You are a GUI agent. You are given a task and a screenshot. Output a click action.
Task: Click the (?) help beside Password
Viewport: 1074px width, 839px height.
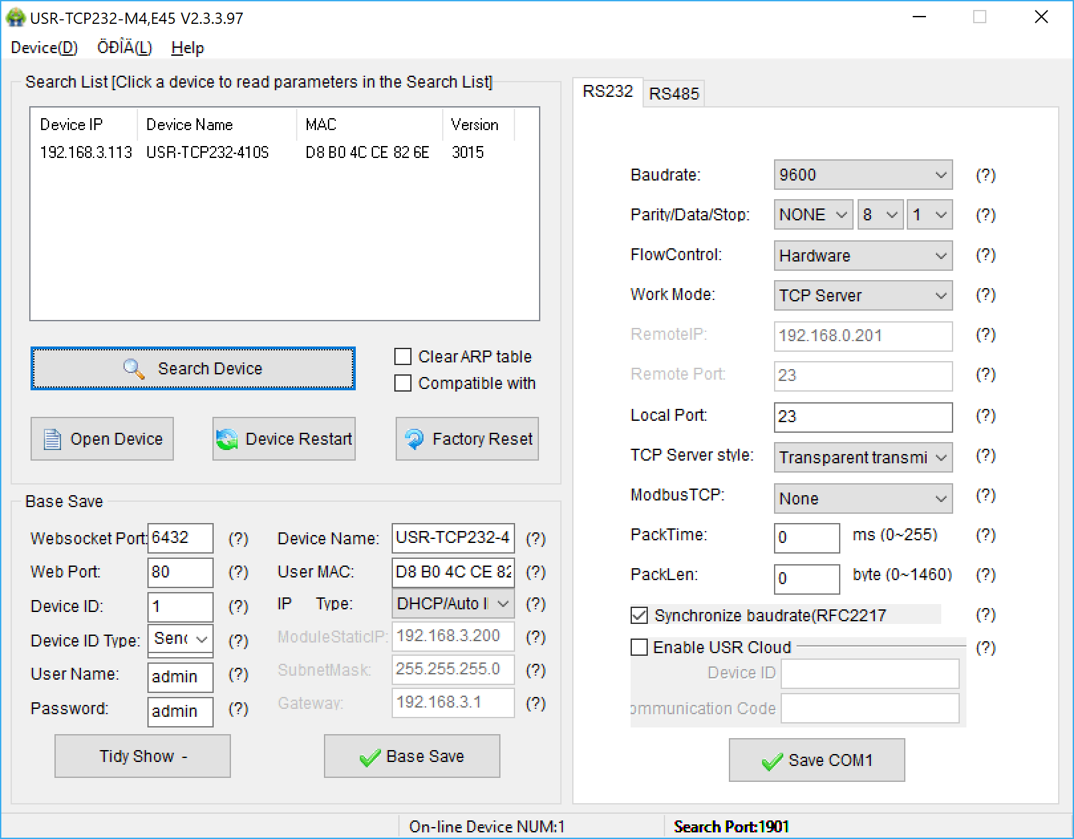[238, 709]
